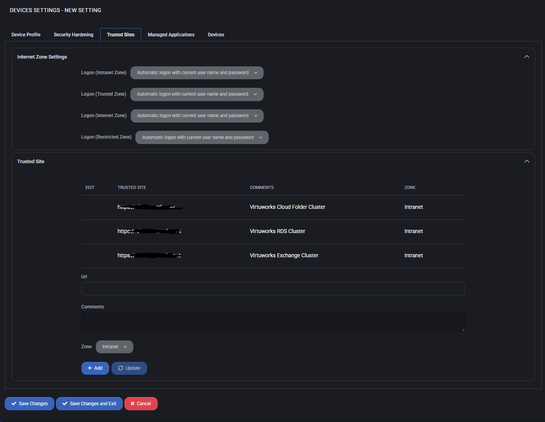Open the Zone Intranet dropdown
The width and height of the screenshot is (545, 422).
click(x=114, y=347)
